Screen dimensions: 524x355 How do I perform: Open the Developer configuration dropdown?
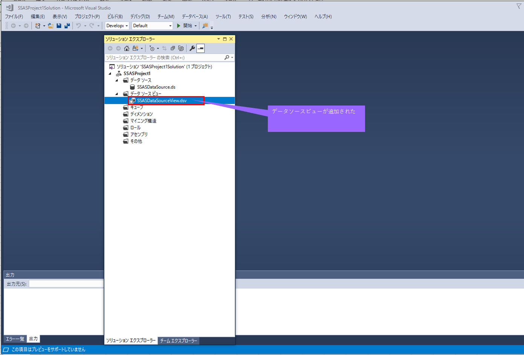tap(117, 26)
